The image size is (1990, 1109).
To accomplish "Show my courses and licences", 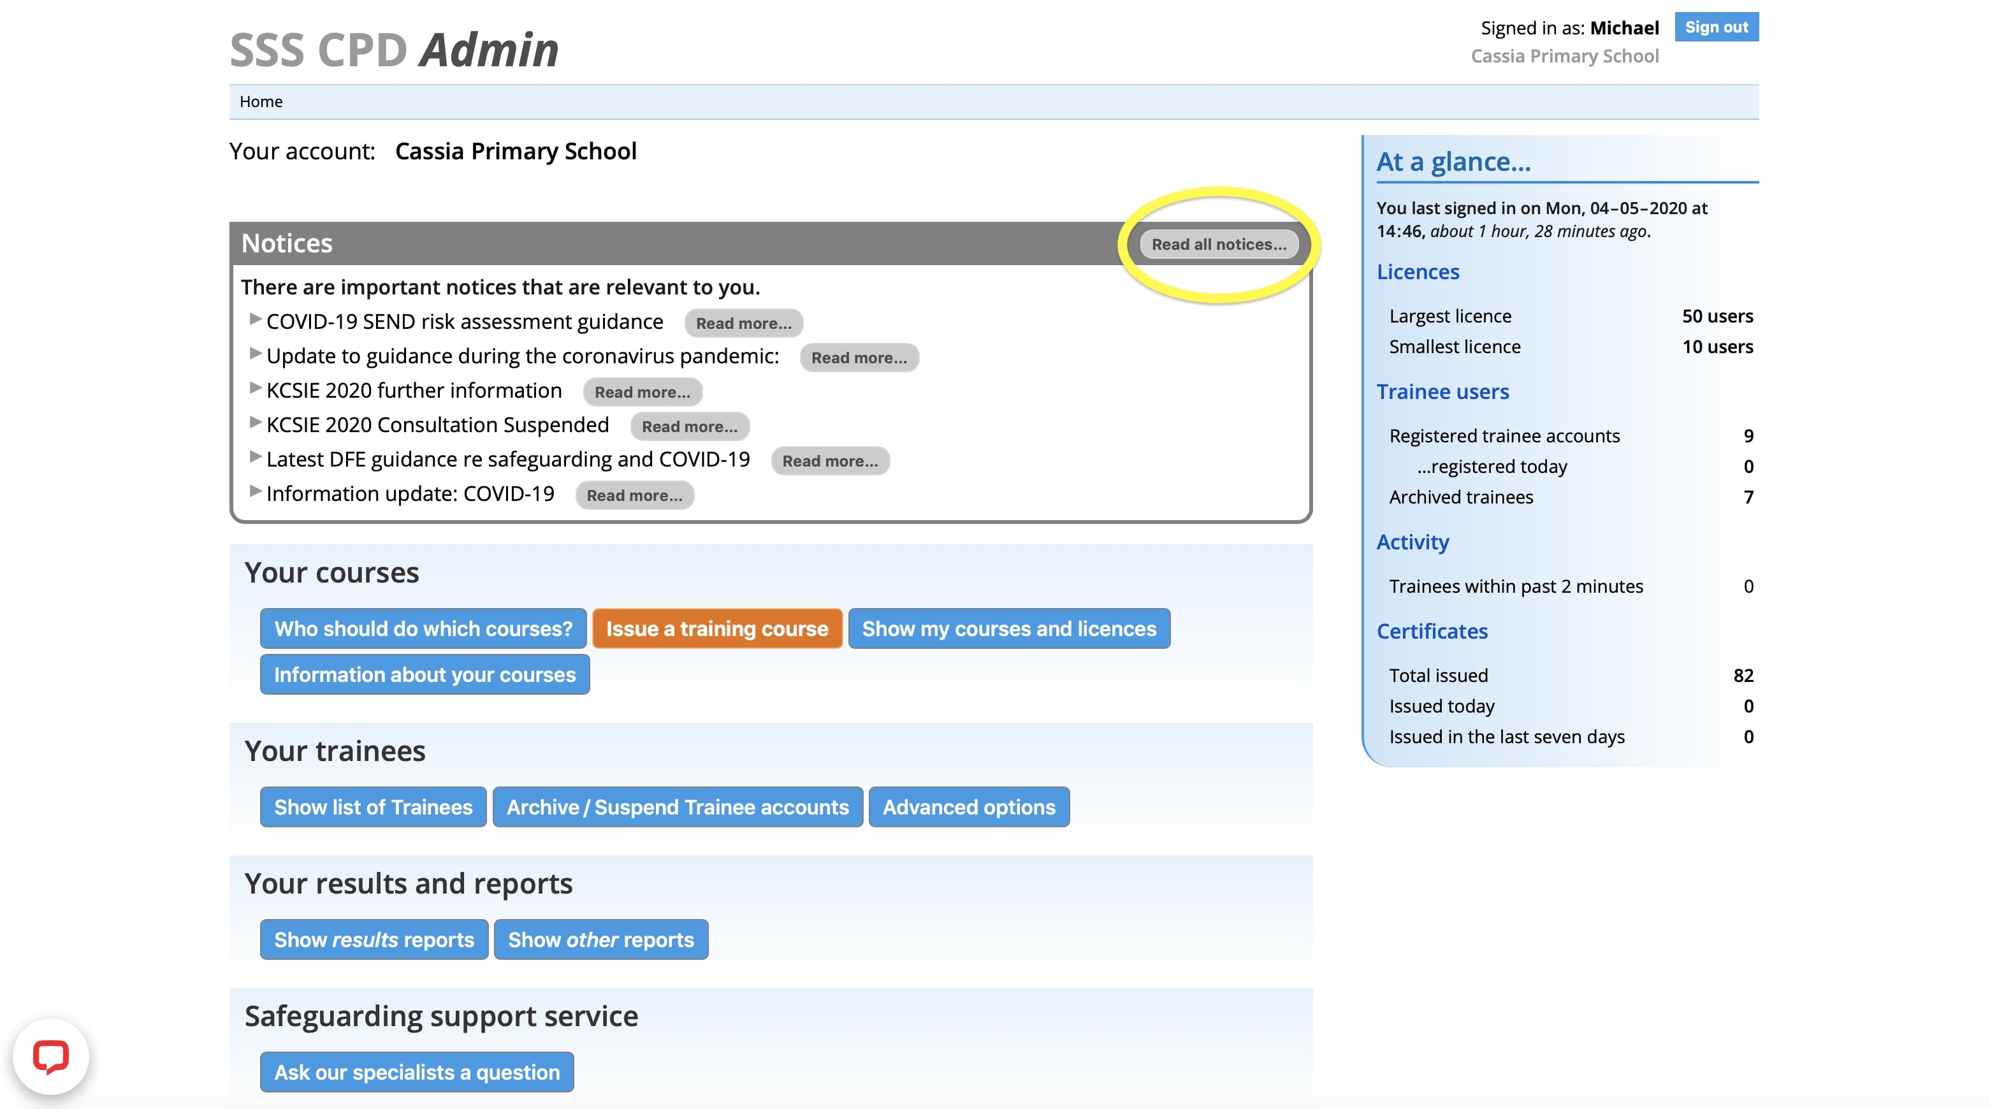I will point(1009,628).
